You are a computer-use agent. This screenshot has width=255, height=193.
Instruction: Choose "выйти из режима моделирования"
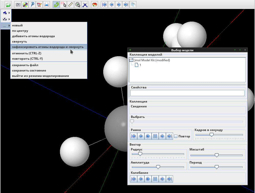click(x=49, y=76)
